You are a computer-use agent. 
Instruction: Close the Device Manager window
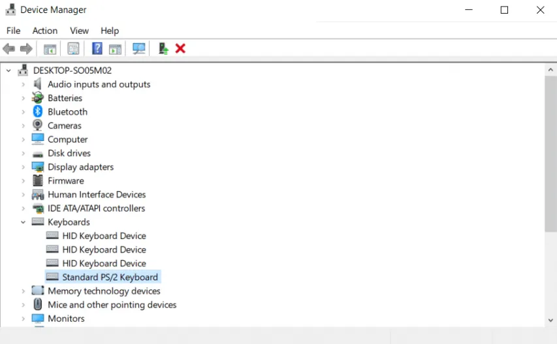540,10
